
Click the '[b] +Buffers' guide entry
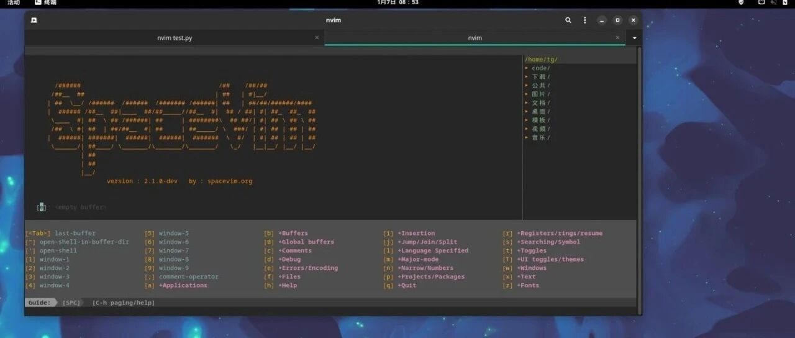(286, 234)
